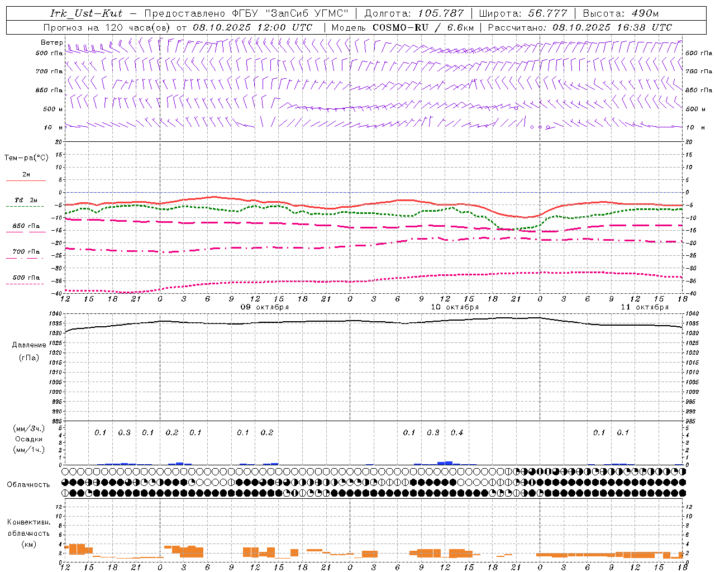Click the forecast length text Прогноз на 120 часа(ов)
The image size is (715, 572).
(108, 27)
